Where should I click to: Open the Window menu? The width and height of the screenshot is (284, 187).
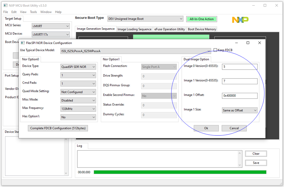[x=46, y=12]
